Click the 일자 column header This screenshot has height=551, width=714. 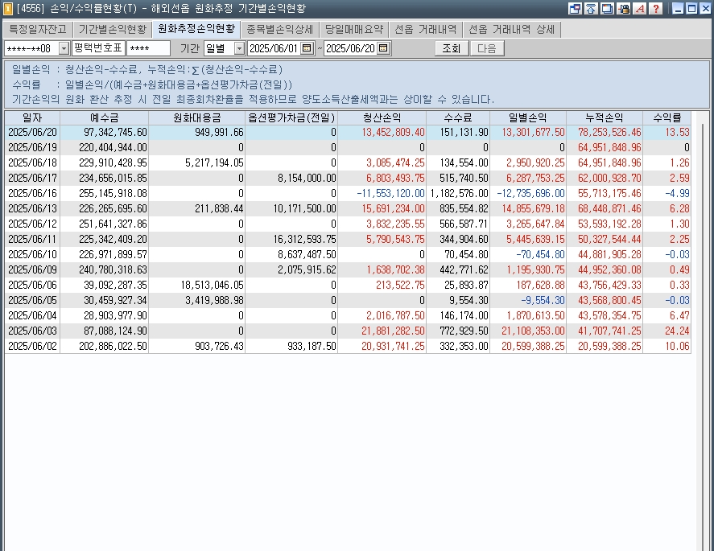click(x=32, y=118)
